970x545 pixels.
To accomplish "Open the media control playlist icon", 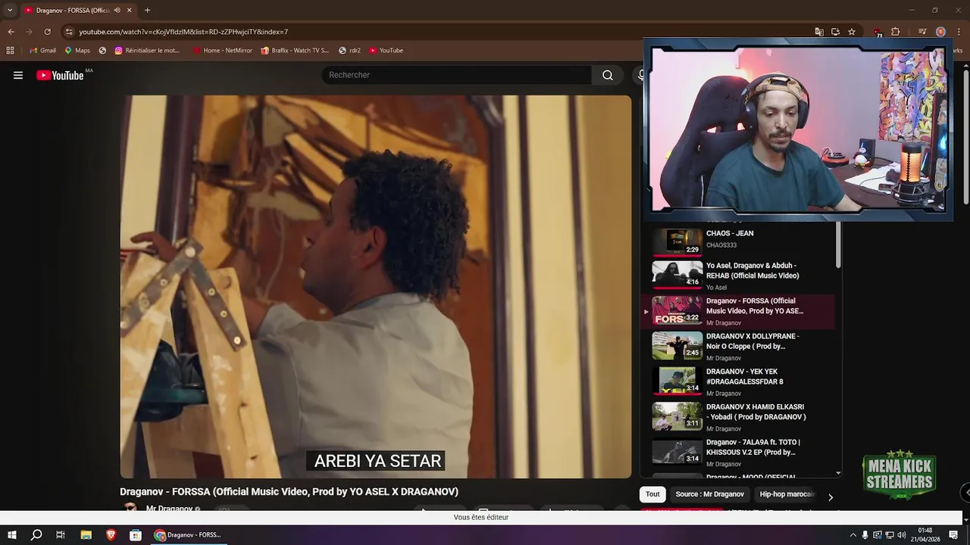I will click(922, 32).
